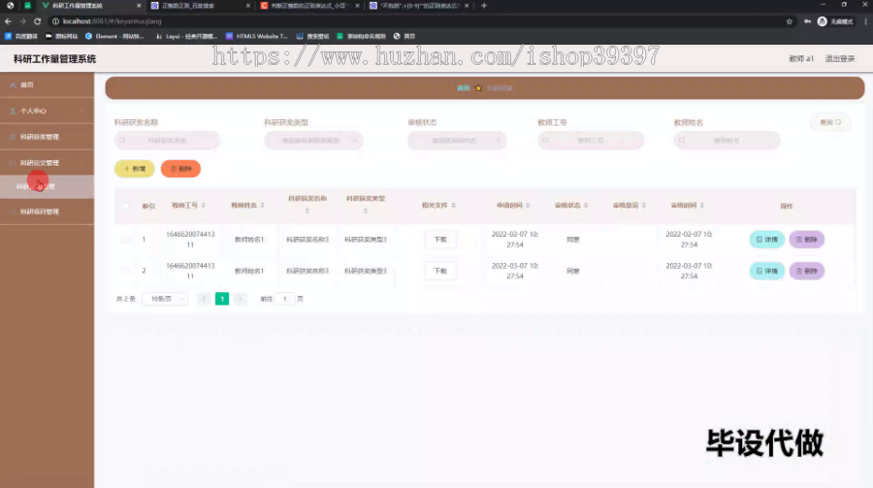Image resolution: width=873 pixels, height=488 pixels.
Task: Switch to the fourth browser tab
Action: tap(419, 6)
